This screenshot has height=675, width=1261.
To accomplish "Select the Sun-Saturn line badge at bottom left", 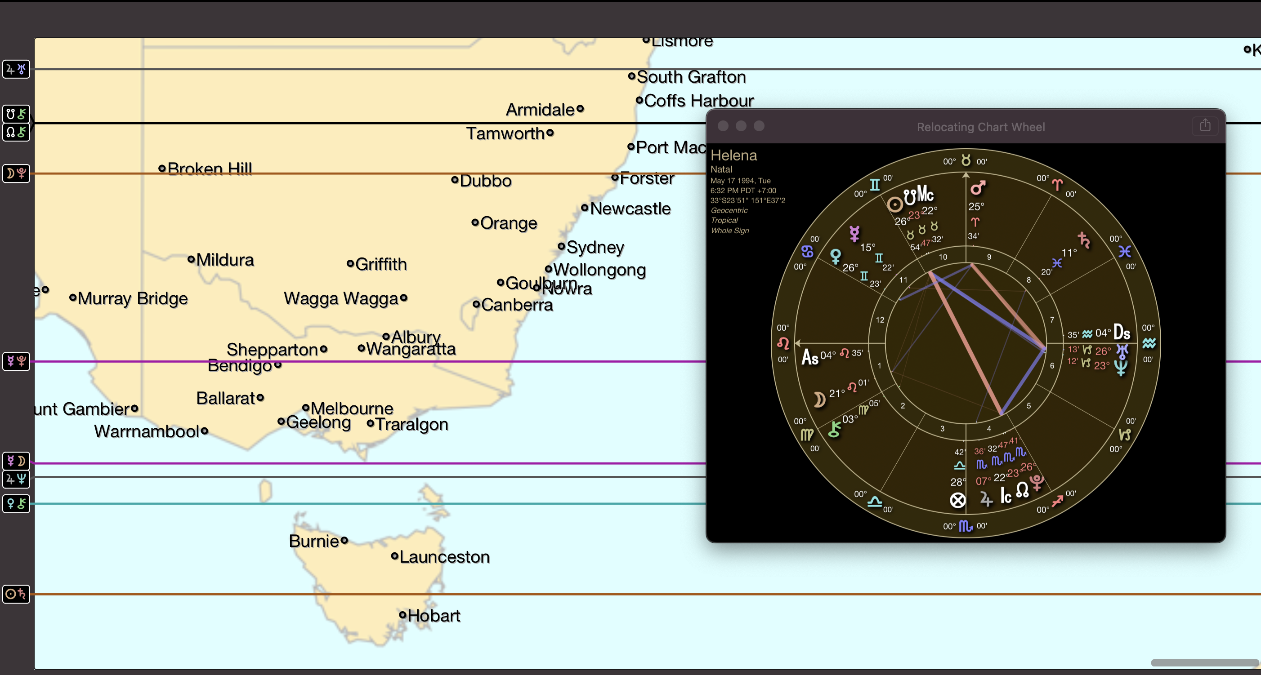I will [x=16, y=594].
